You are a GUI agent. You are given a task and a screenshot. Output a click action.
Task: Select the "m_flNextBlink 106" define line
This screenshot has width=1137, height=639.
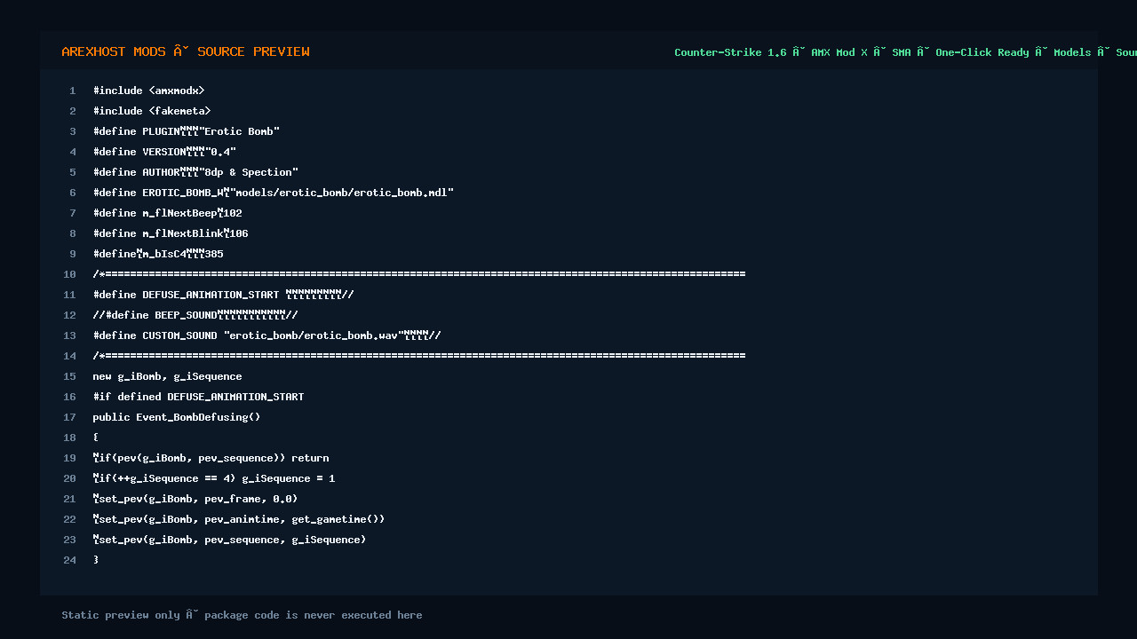(x=171, y=233)
